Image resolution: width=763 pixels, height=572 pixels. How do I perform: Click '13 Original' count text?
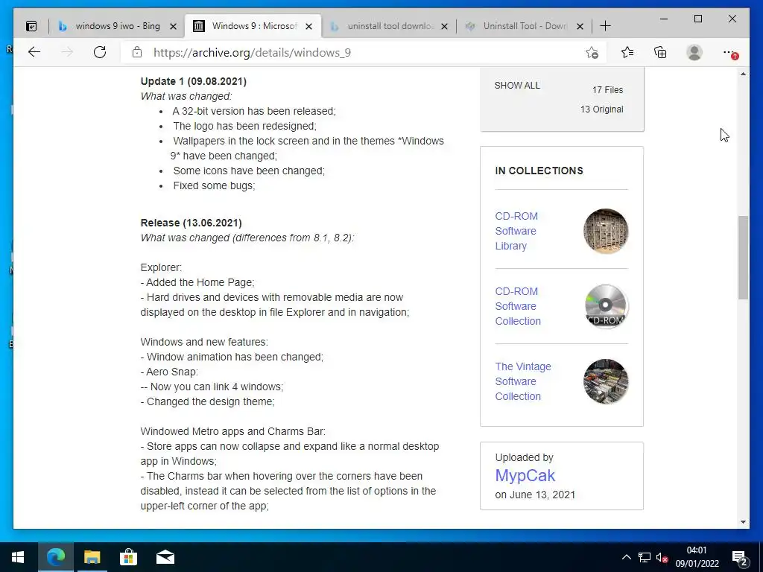pyautogui.click(x=601, y=109)
